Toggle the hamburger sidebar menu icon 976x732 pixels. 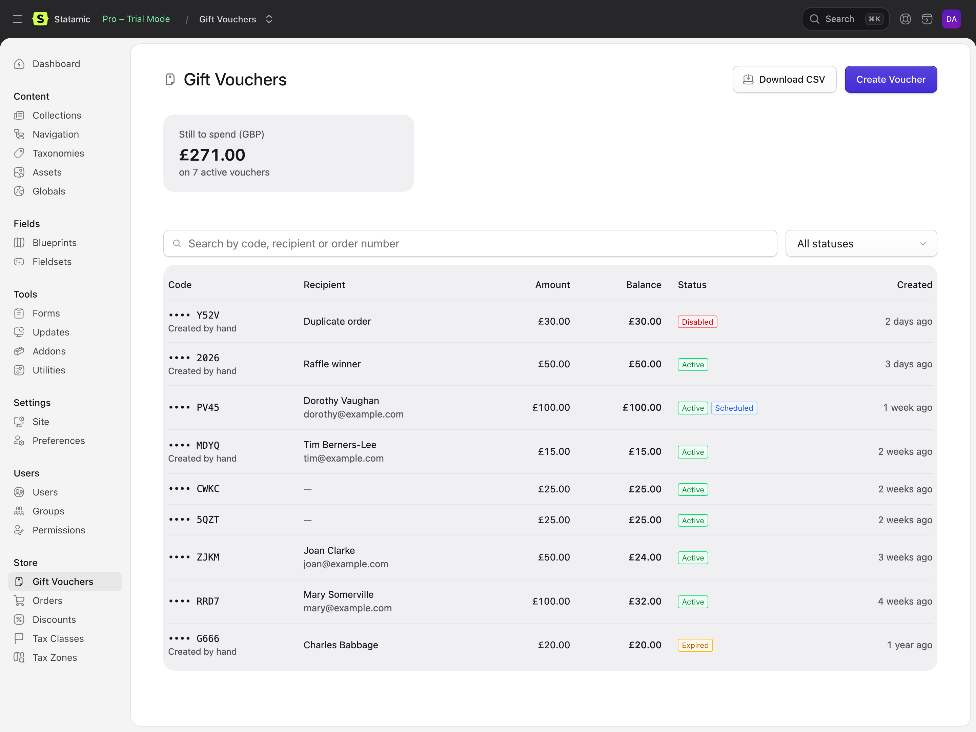pyautogui.click(x=18, y=19)
